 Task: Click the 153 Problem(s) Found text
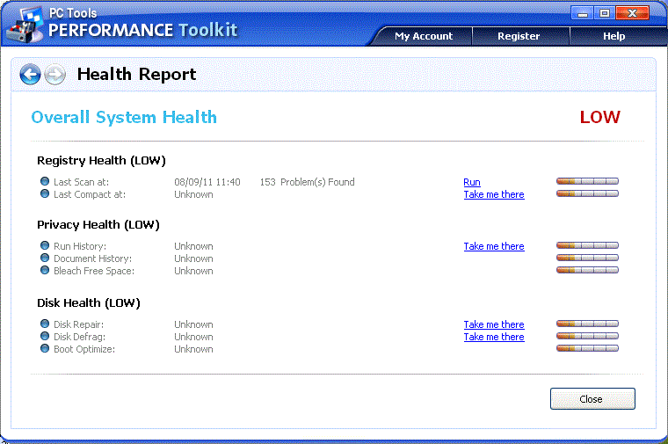coord(307,182)
